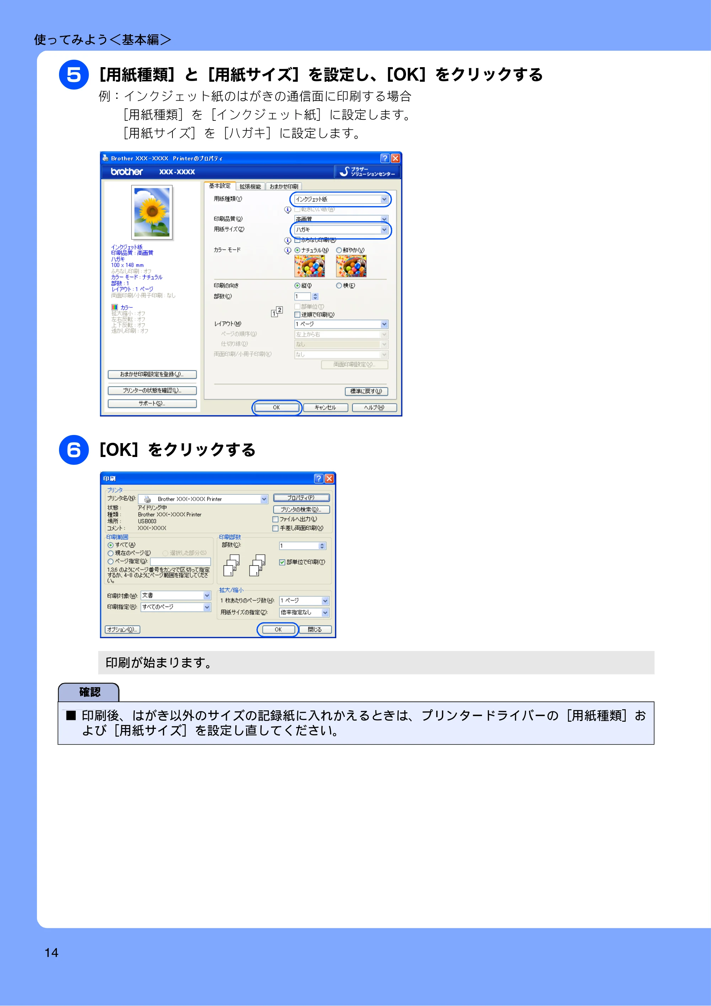
Task: Switch to the 基本設定 tab
Action: pyautogui.click(x=220, y=186)
